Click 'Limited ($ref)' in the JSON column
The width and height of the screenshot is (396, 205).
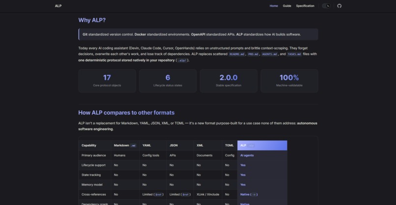(x=180, y=195)
